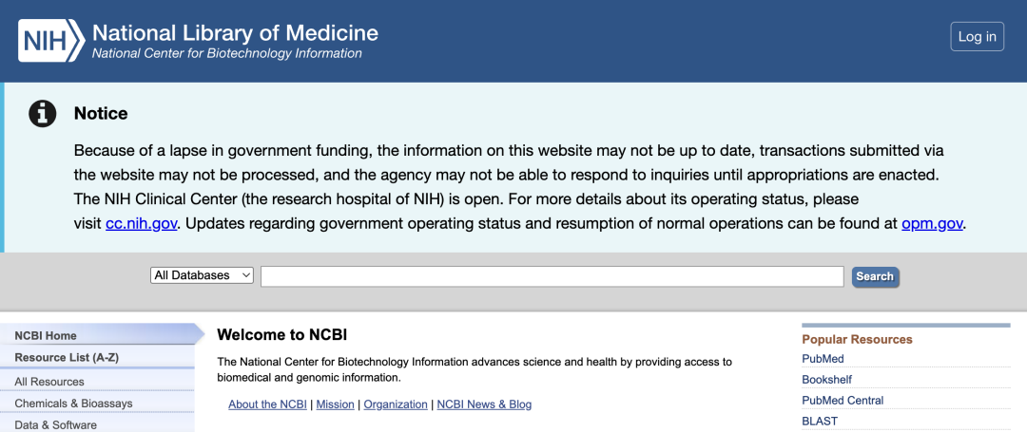This screenshot has height=432, width=1027.
Task: Select All Resources in sidebar
Action: 49,382
